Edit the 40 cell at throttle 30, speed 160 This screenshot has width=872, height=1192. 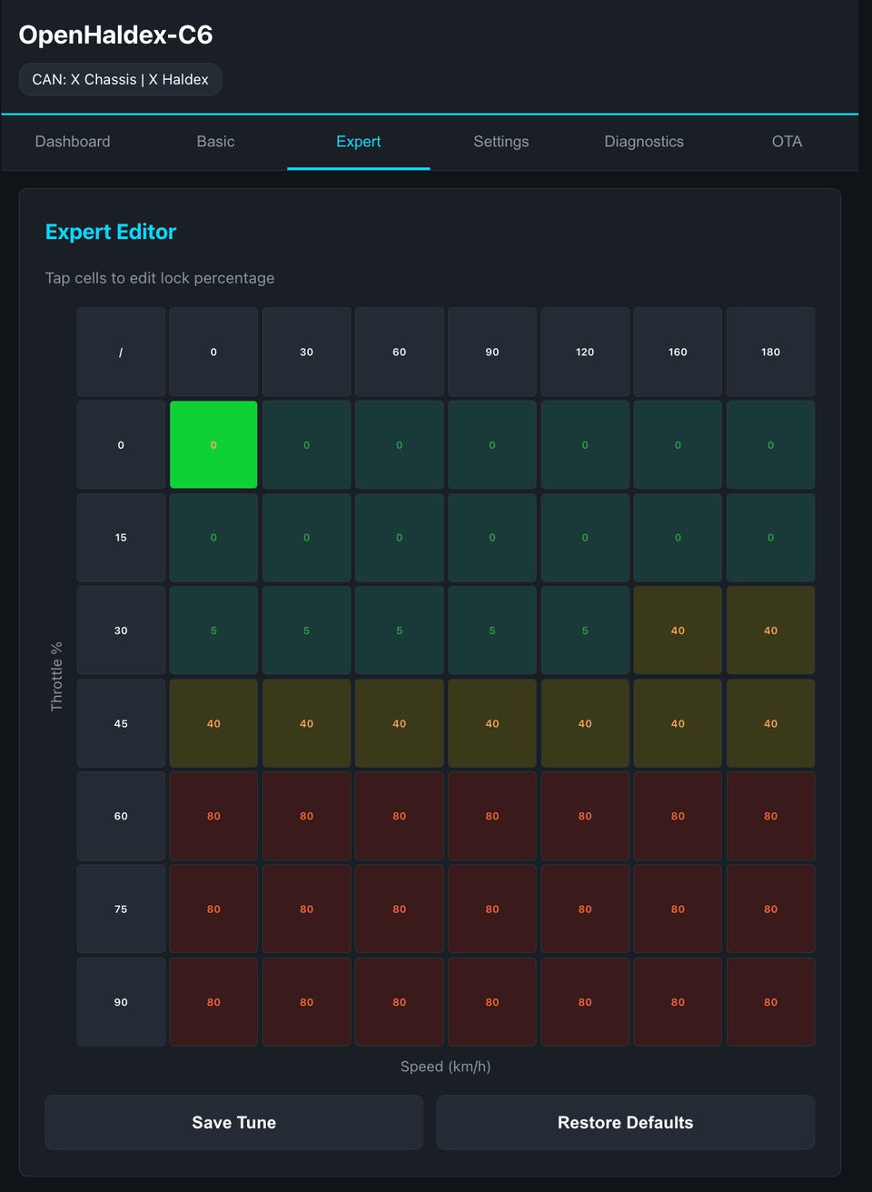[678, 630]
